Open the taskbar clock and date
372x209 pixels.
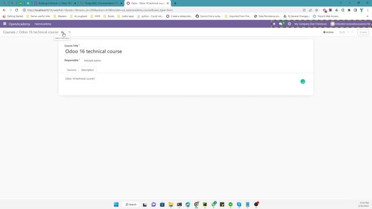click(364, 204)
